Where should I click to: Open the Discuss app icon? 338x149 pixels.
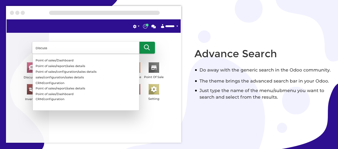[x=30, y=67]
